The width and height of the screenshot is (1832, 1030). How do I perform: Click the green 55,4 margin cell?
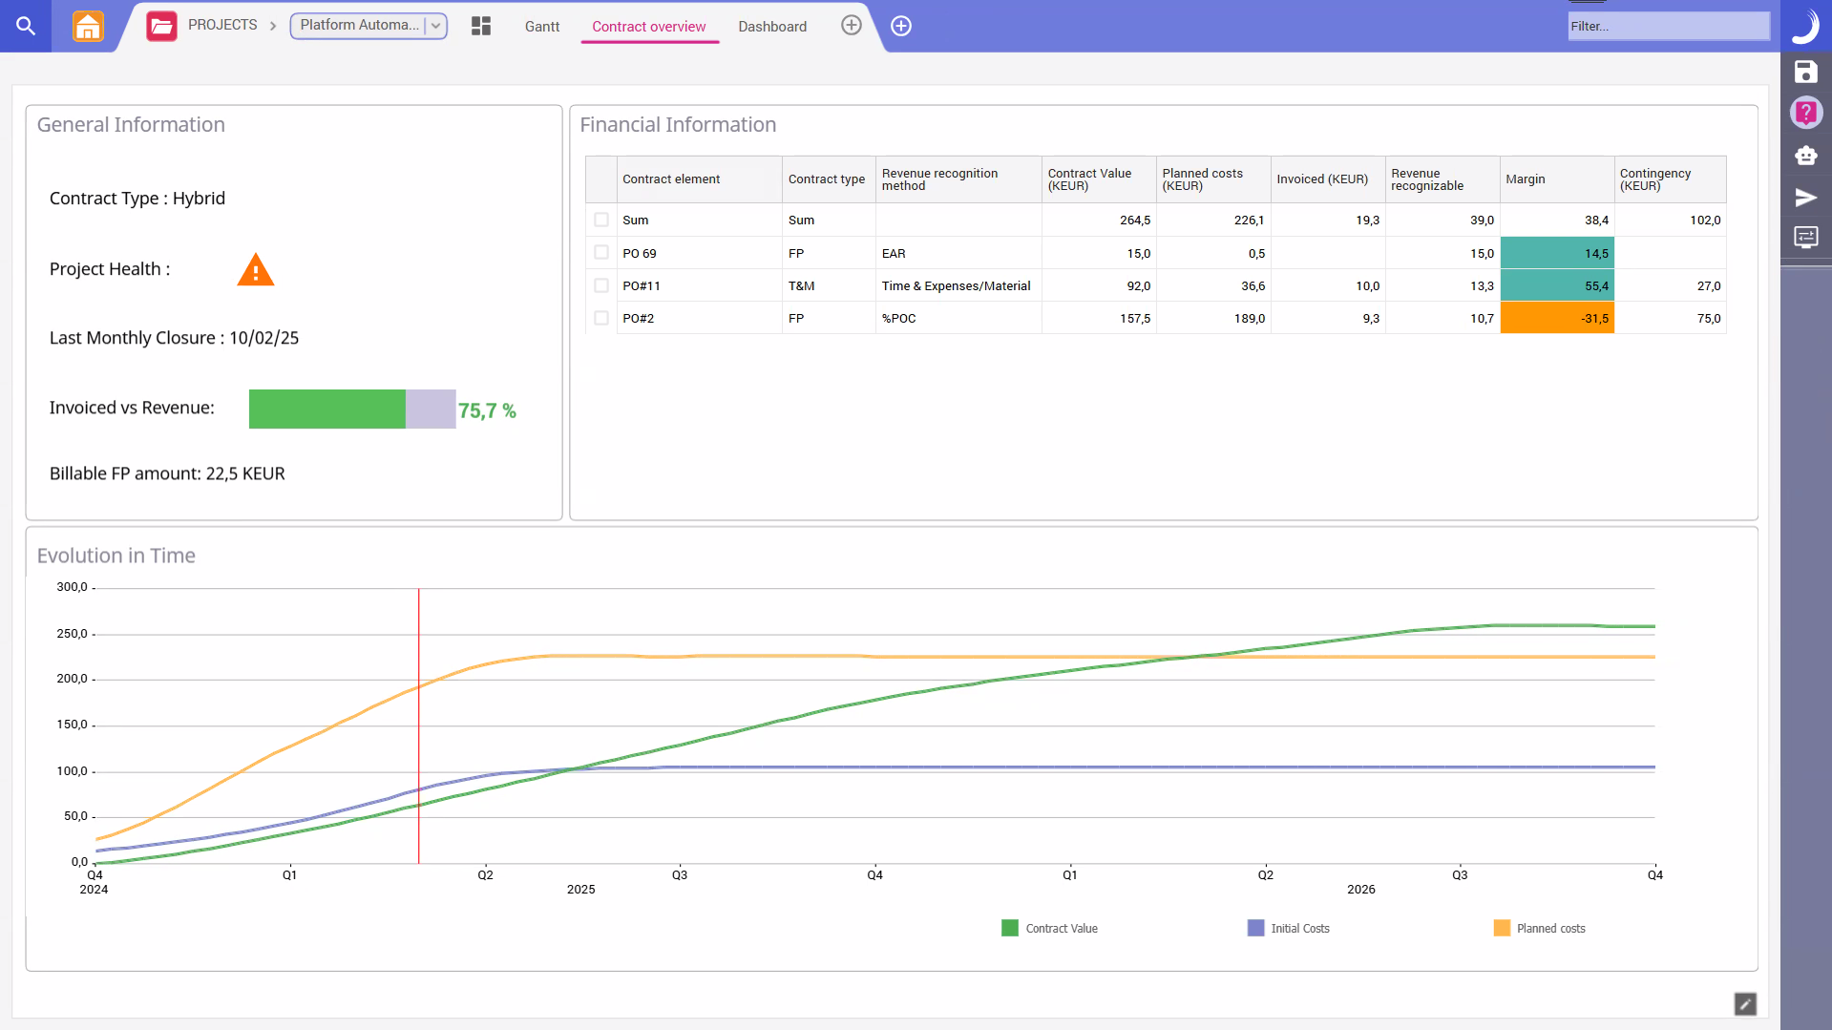(1557, 285)
